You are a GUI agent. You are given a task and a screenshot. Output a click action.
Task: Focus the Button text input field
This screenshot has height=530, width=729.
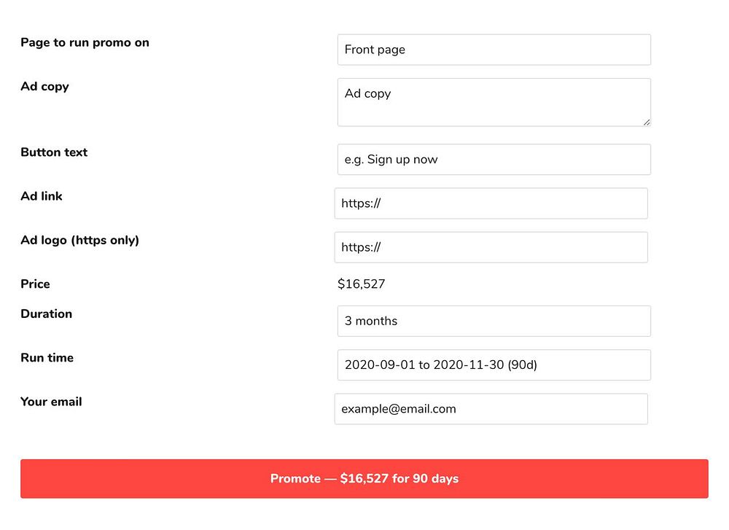tap(494, 159)
